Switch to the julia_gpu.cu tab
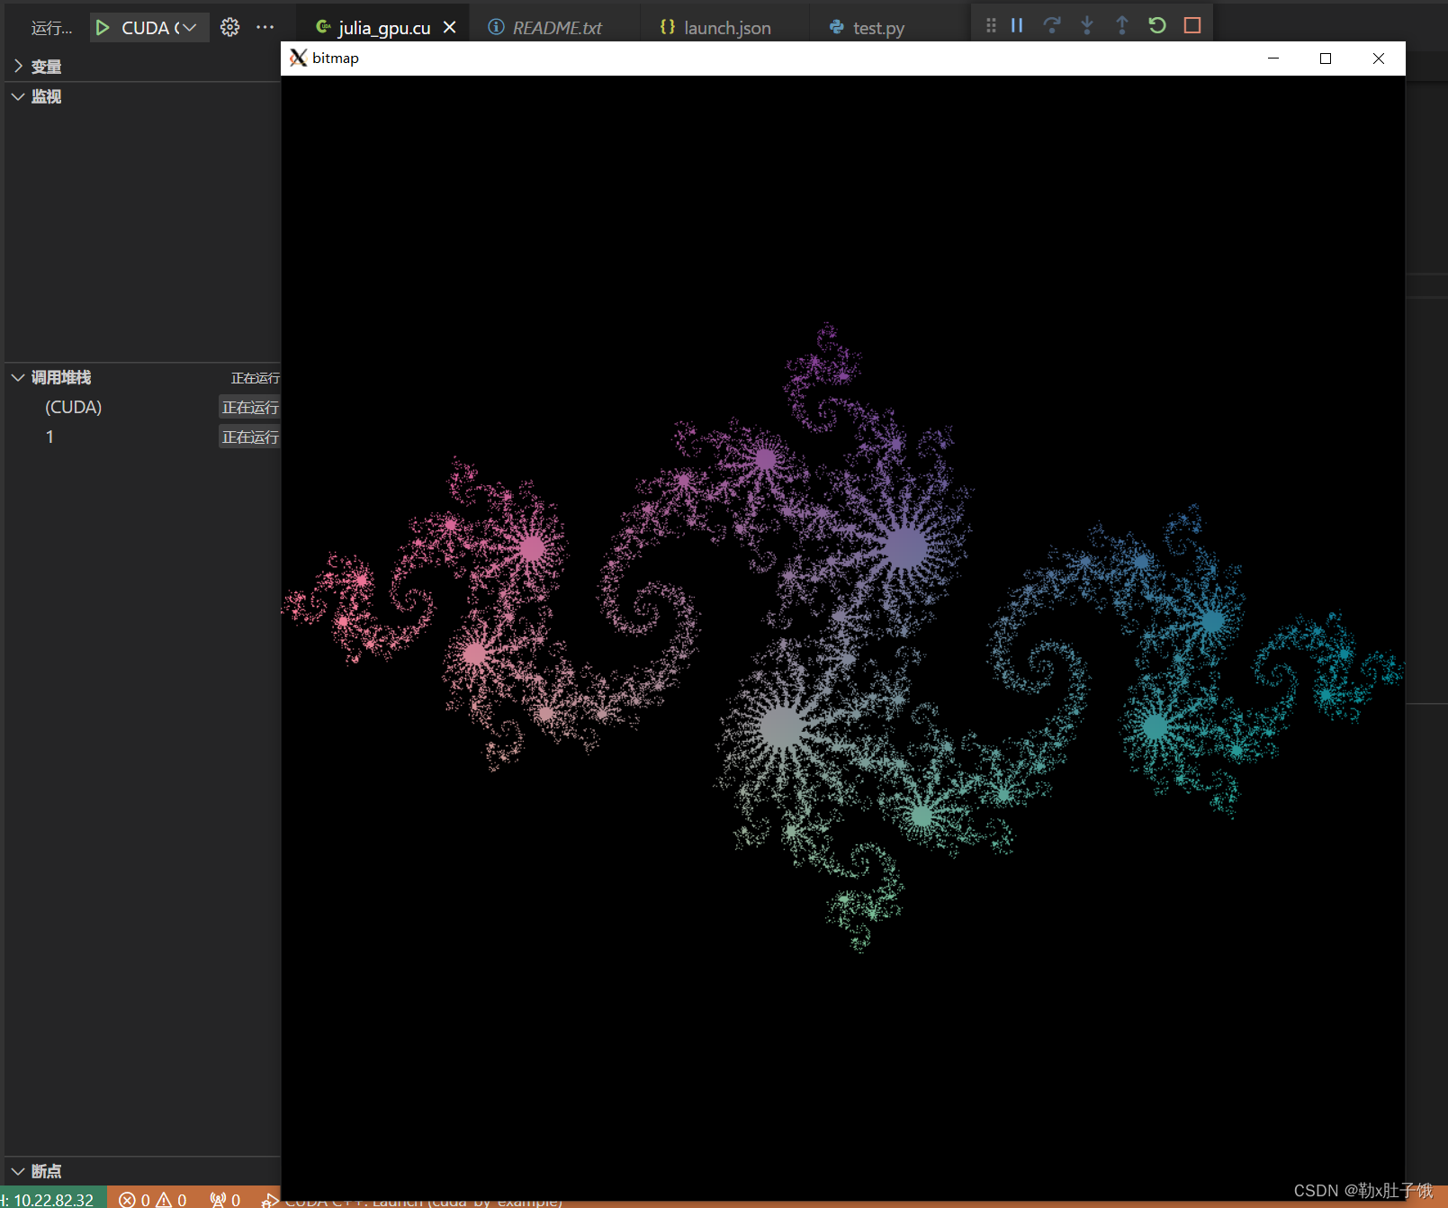 383,28
